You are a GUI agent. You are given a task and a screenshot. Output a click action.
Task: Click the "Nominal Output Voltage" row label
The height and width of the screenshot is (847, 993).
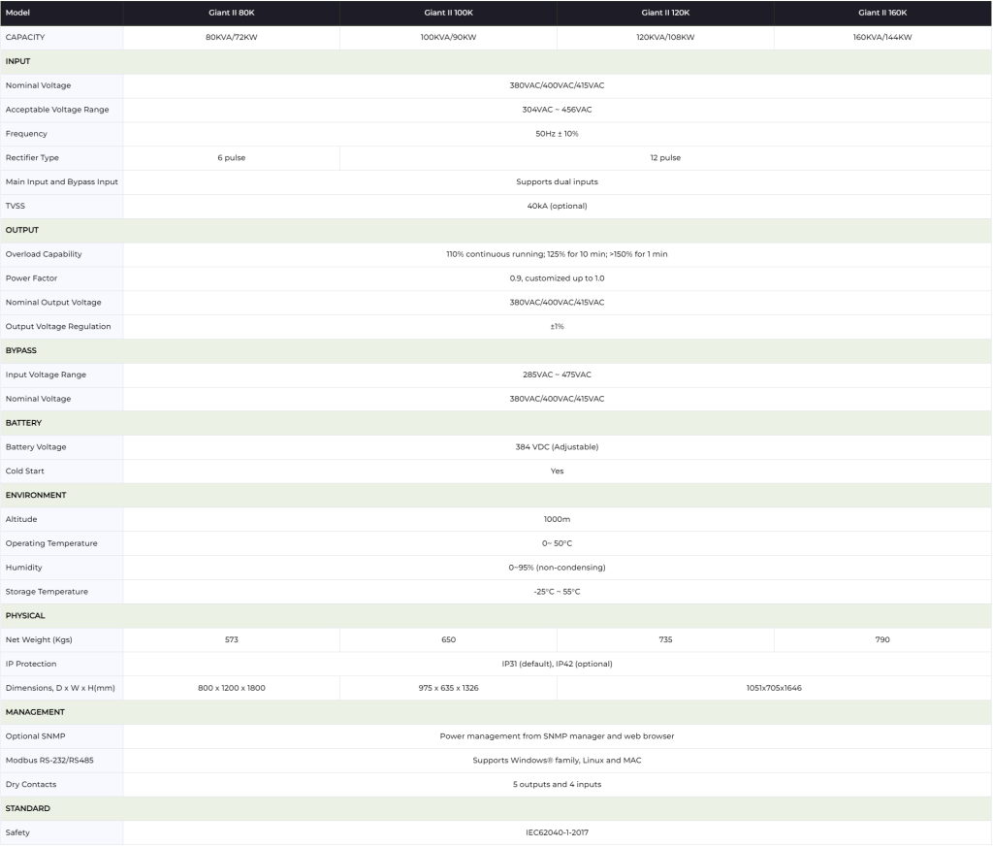coord(54,302)
